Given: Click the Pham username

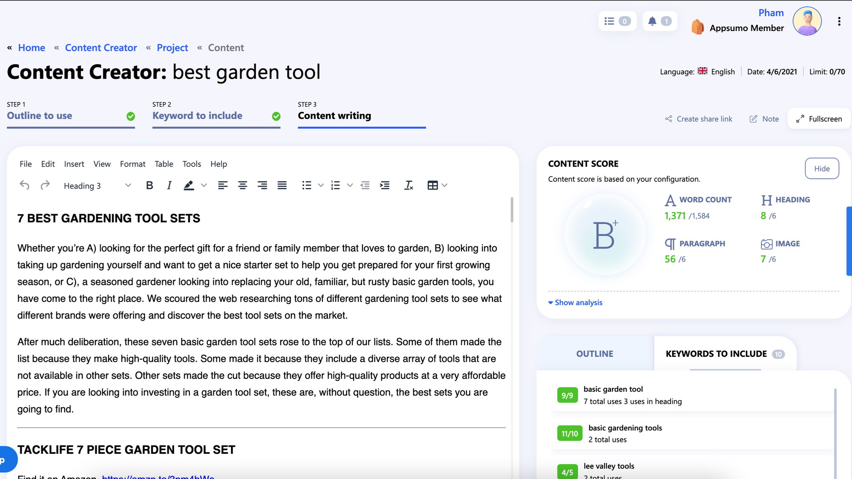Looking at the screenshot, I should 771,13.
